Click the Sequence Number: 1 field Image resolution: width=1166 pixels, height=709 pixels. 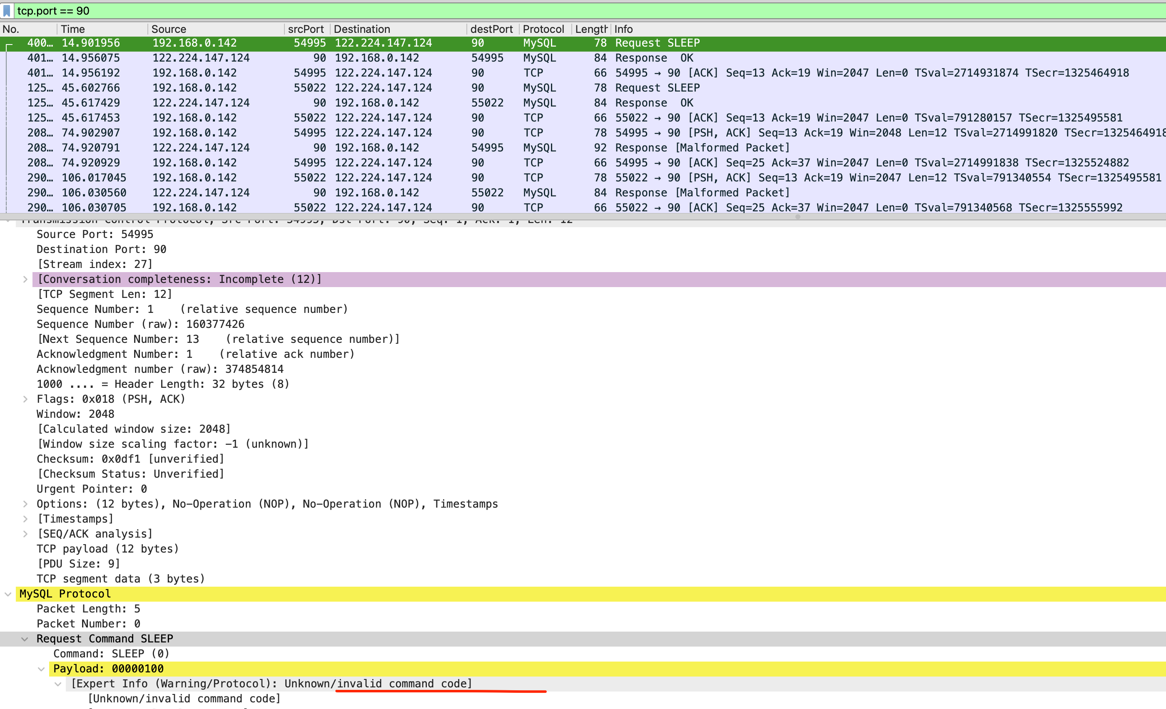point(192,309)
